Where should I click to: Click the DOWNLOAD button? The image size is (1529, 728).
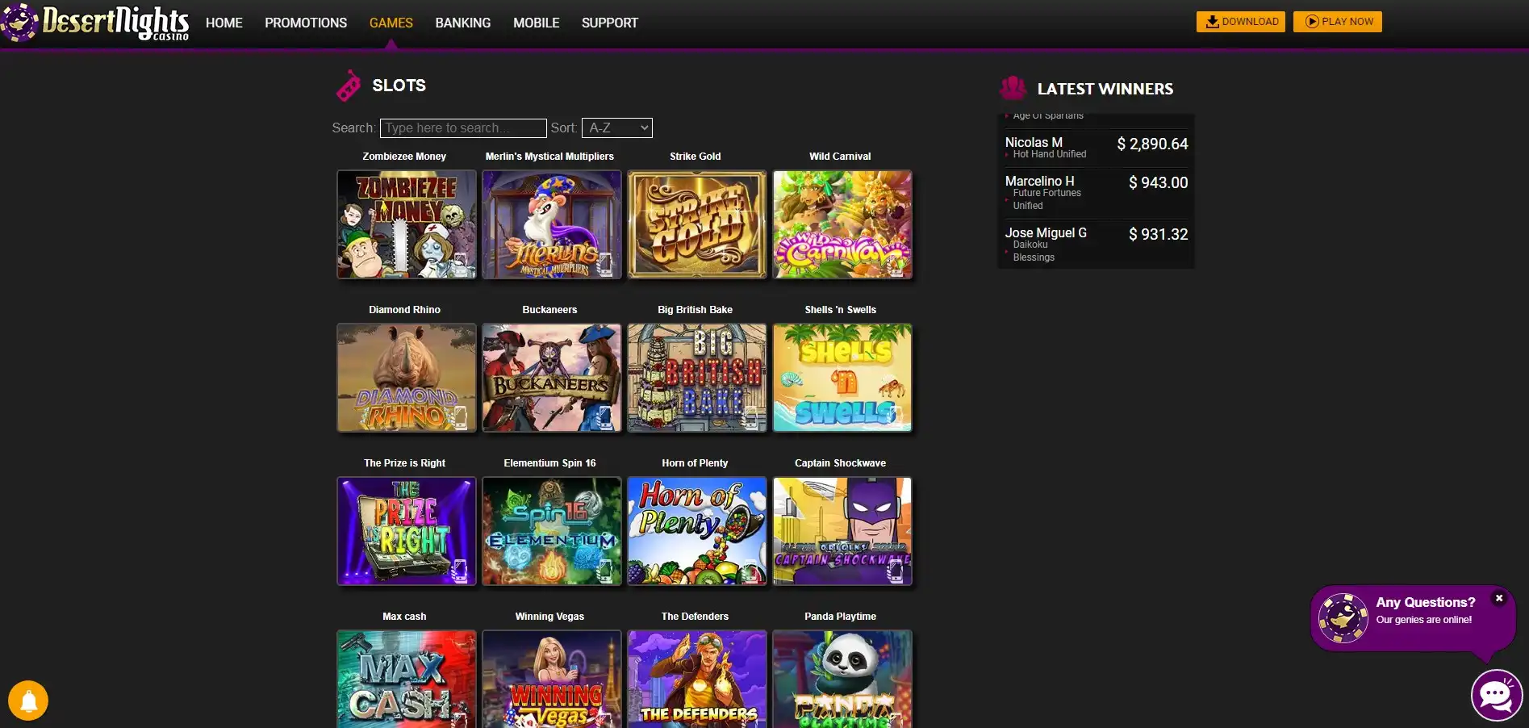tap(1241, 22)
